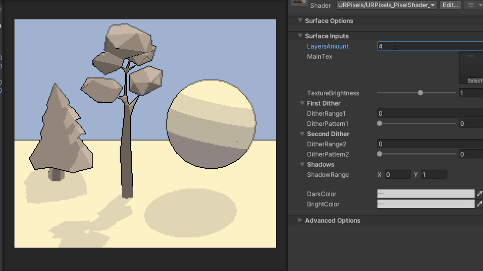This screenshot has height=271, width=483.
Task: Click Select on the MainTex slot
Action: point(474,81)
